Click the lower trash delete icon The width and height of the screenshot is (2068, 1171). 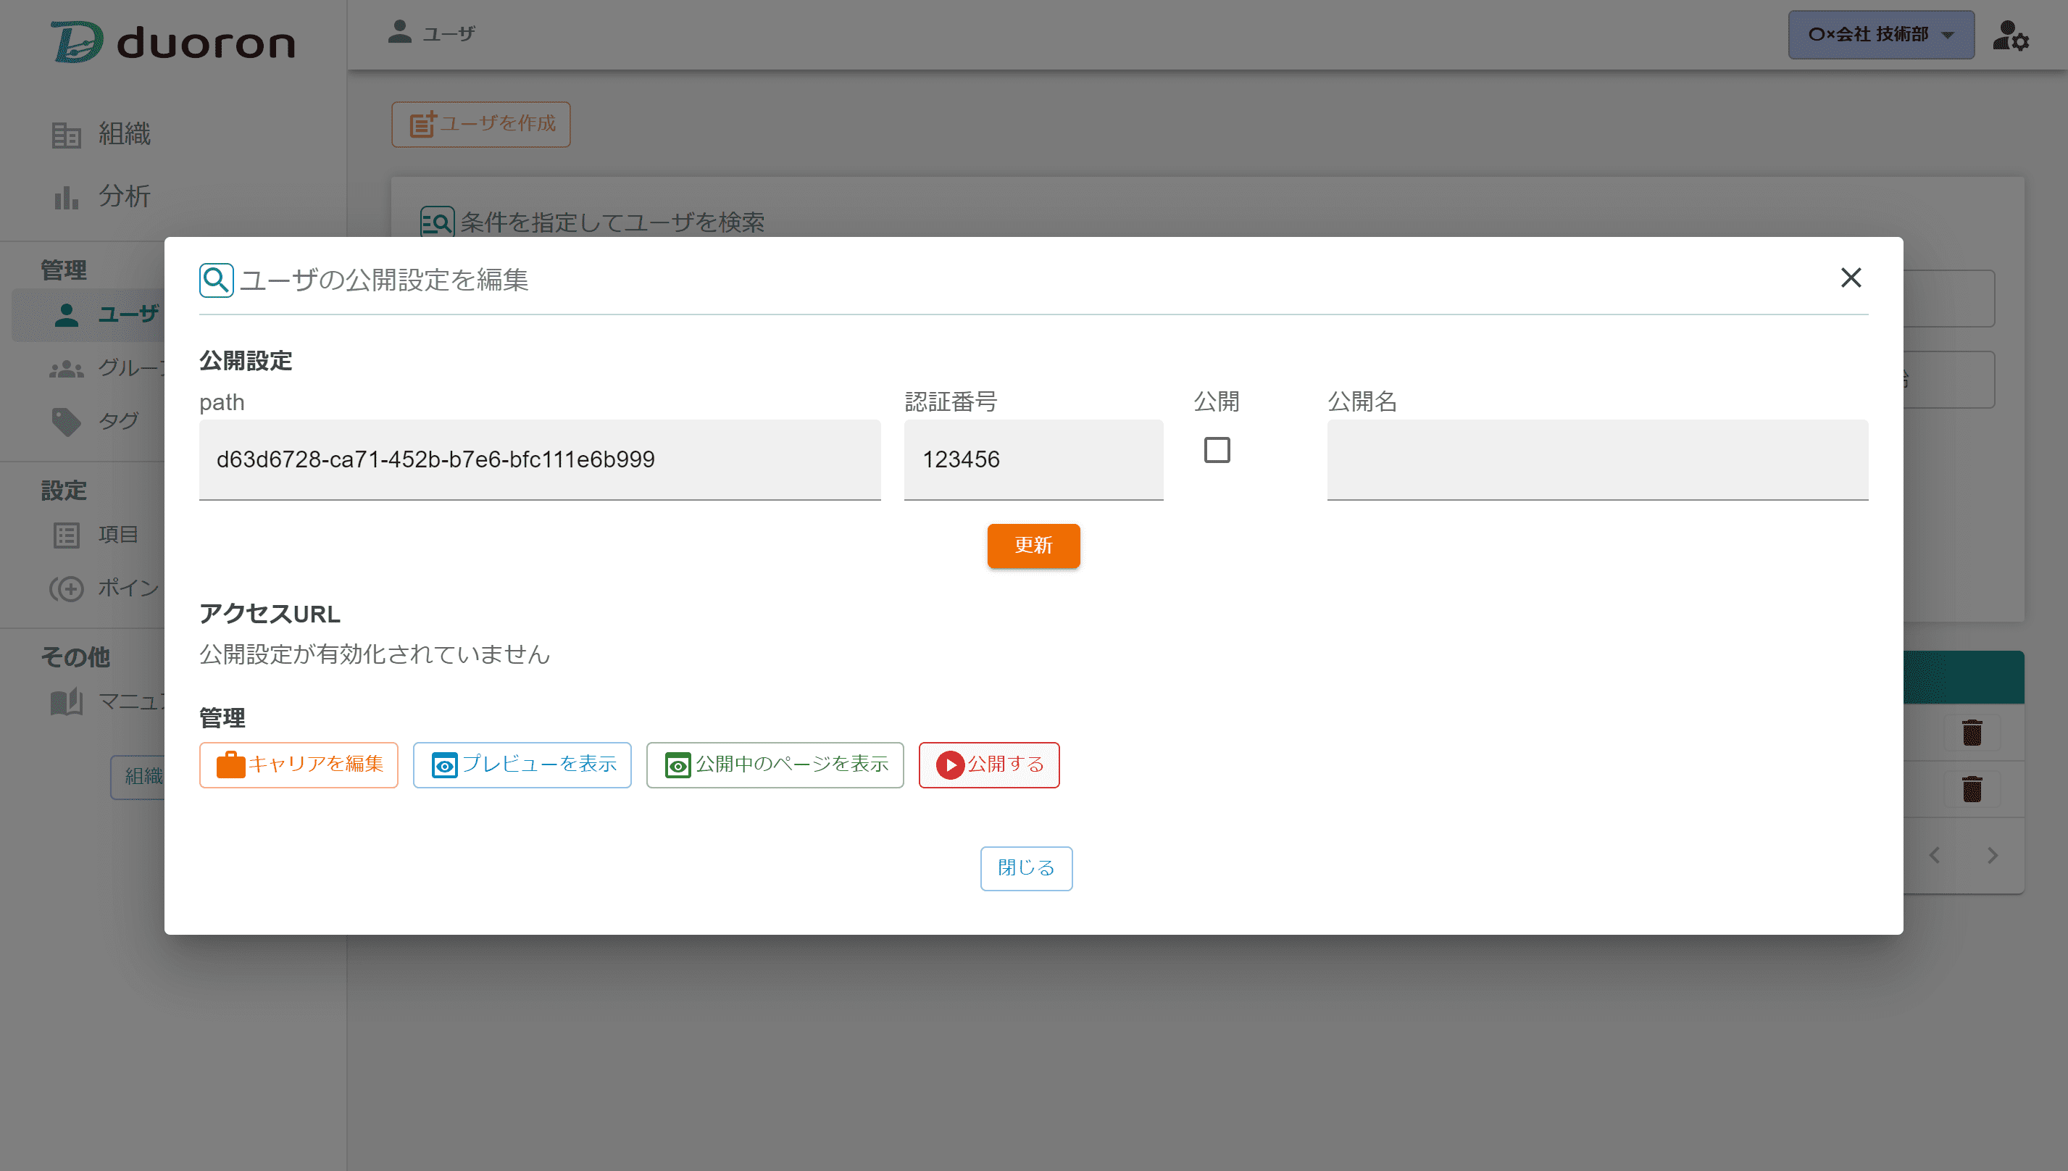pos(1972,789)
